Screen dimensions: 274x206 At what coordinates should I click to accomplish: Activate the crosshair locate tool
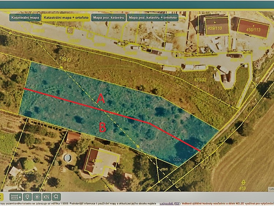click(37, 197)
